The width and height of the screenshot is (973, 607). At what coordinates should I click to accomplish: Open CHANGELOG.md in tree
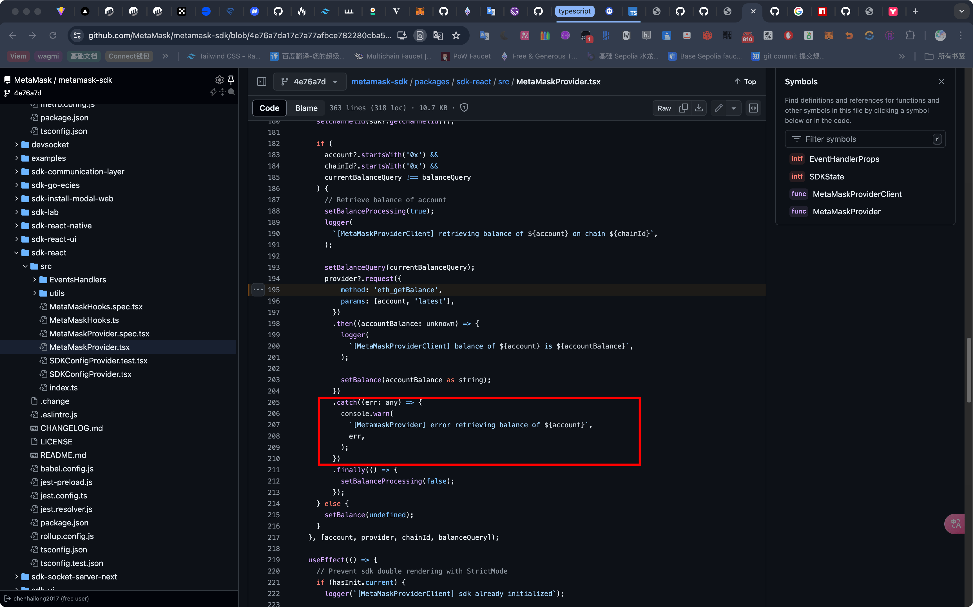pyautogui.click(x=72, y=428)
